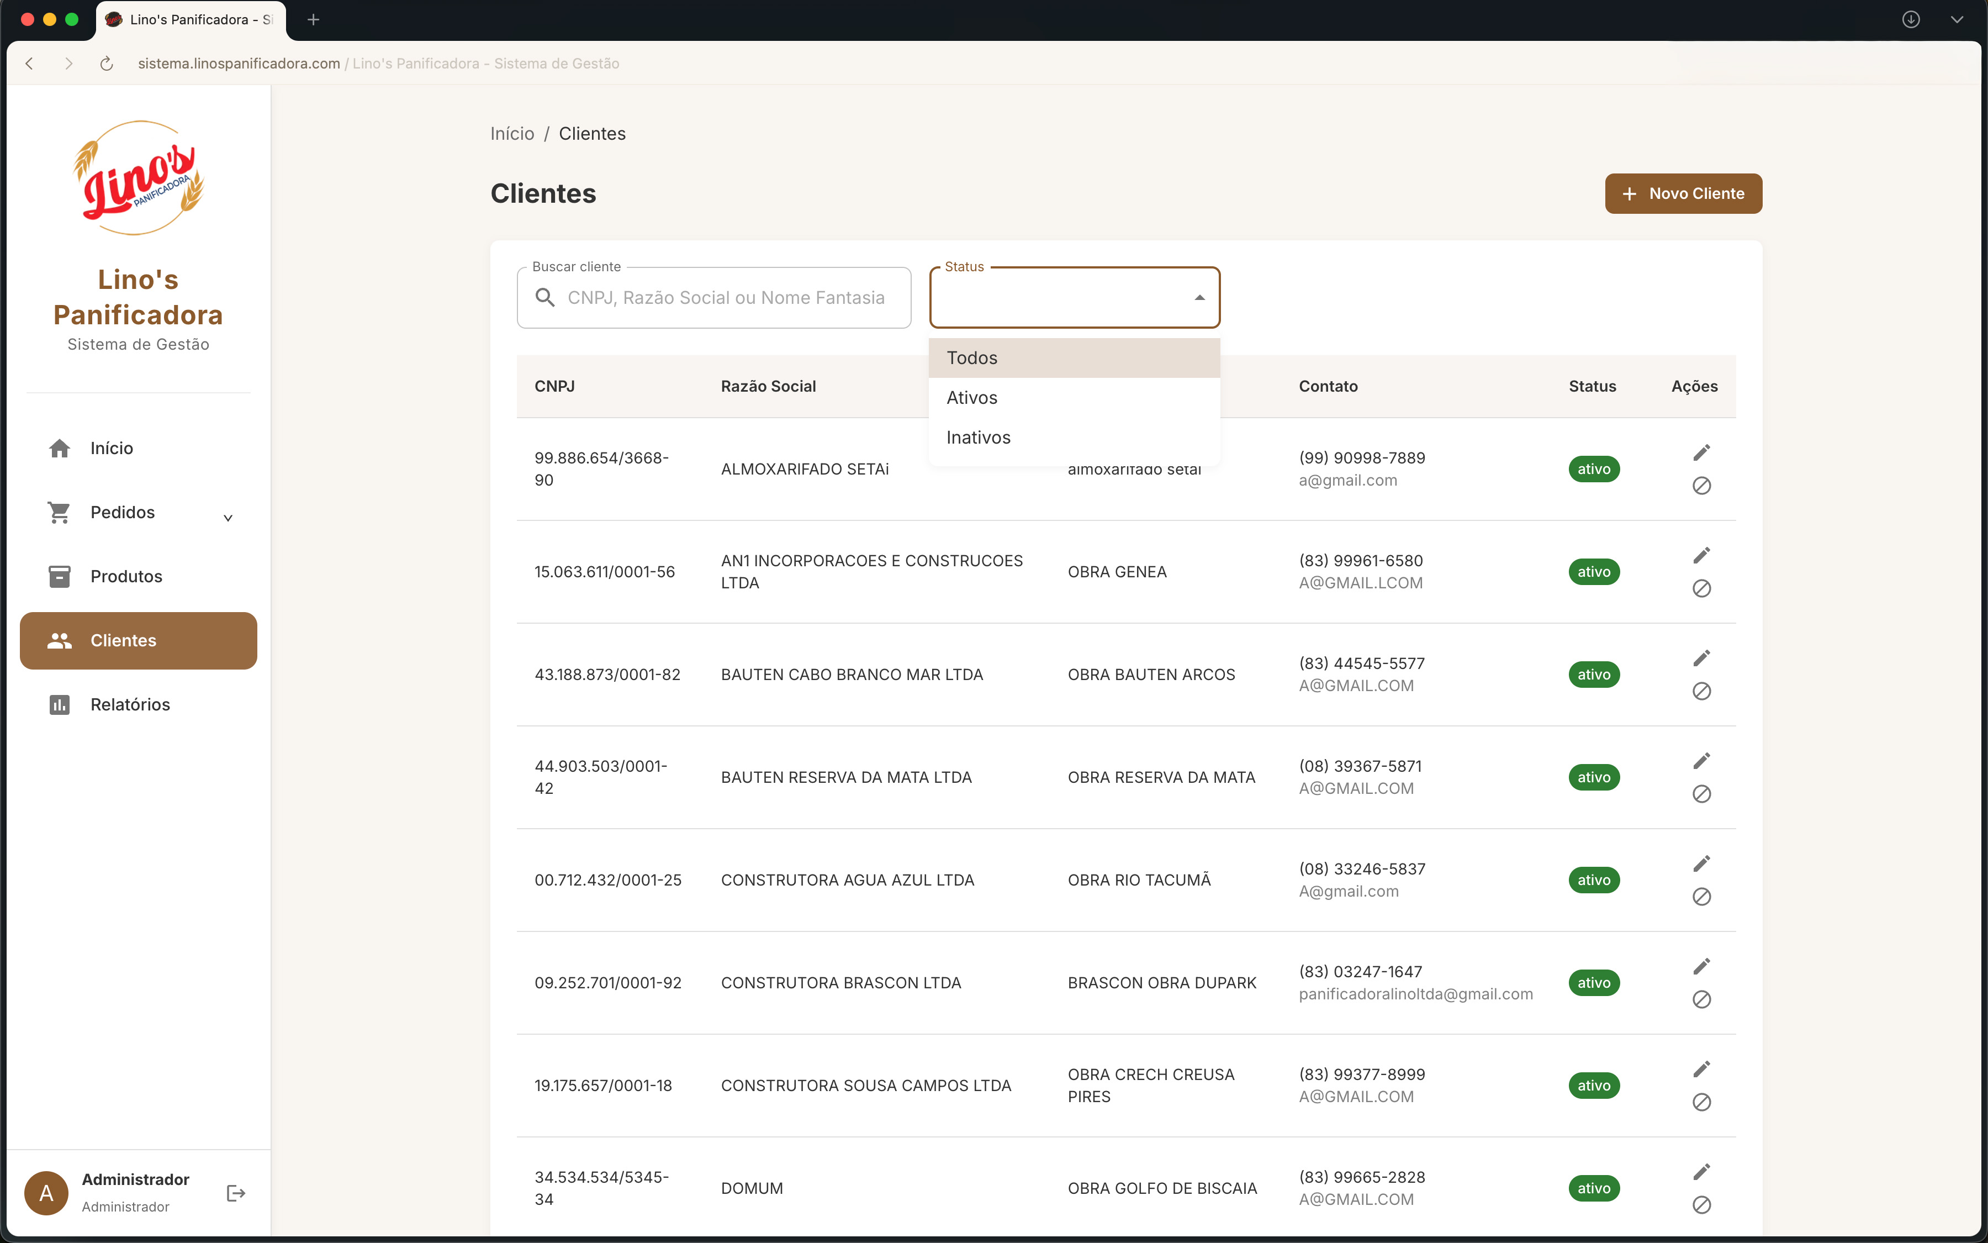
Task: Switch to Lino's Panificadora browser tab
Action: click(191, 20)
